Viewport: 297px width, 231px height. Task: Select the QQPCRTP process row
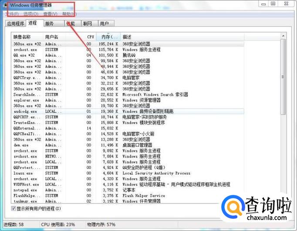coord(128,117)
